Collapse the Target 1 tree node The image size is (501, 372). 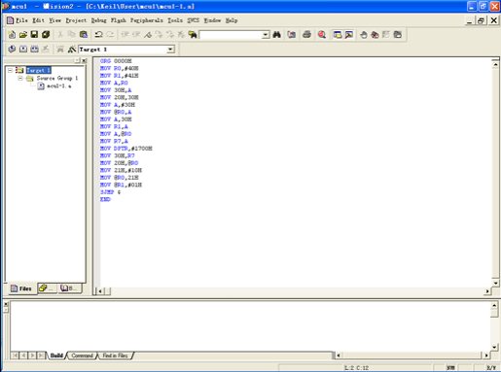click(x=10, y=70)
